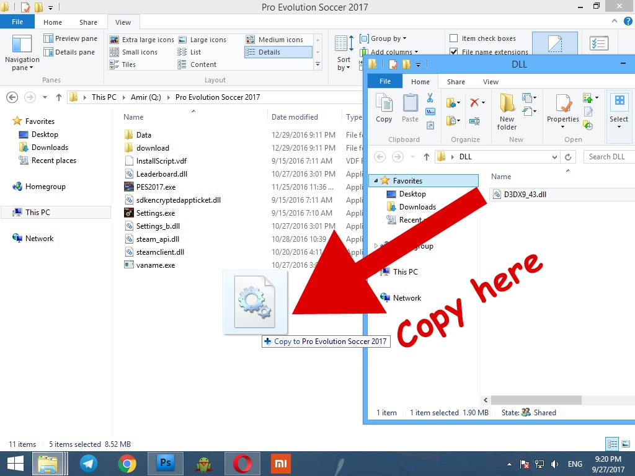
Task: Select the Details layout option
Action: tap(278, 52)
